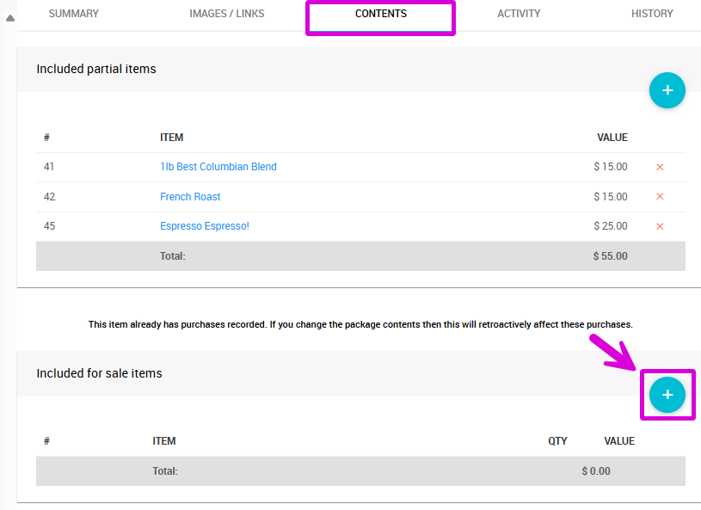Viewport: 701px width, 510px height.
Task: Switch to the Summary tab
Action: point(73,14)
